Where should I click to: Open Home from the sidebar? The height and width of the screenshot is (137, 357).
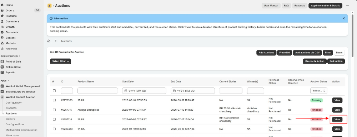pyautogui.click(x=9, y=5)
